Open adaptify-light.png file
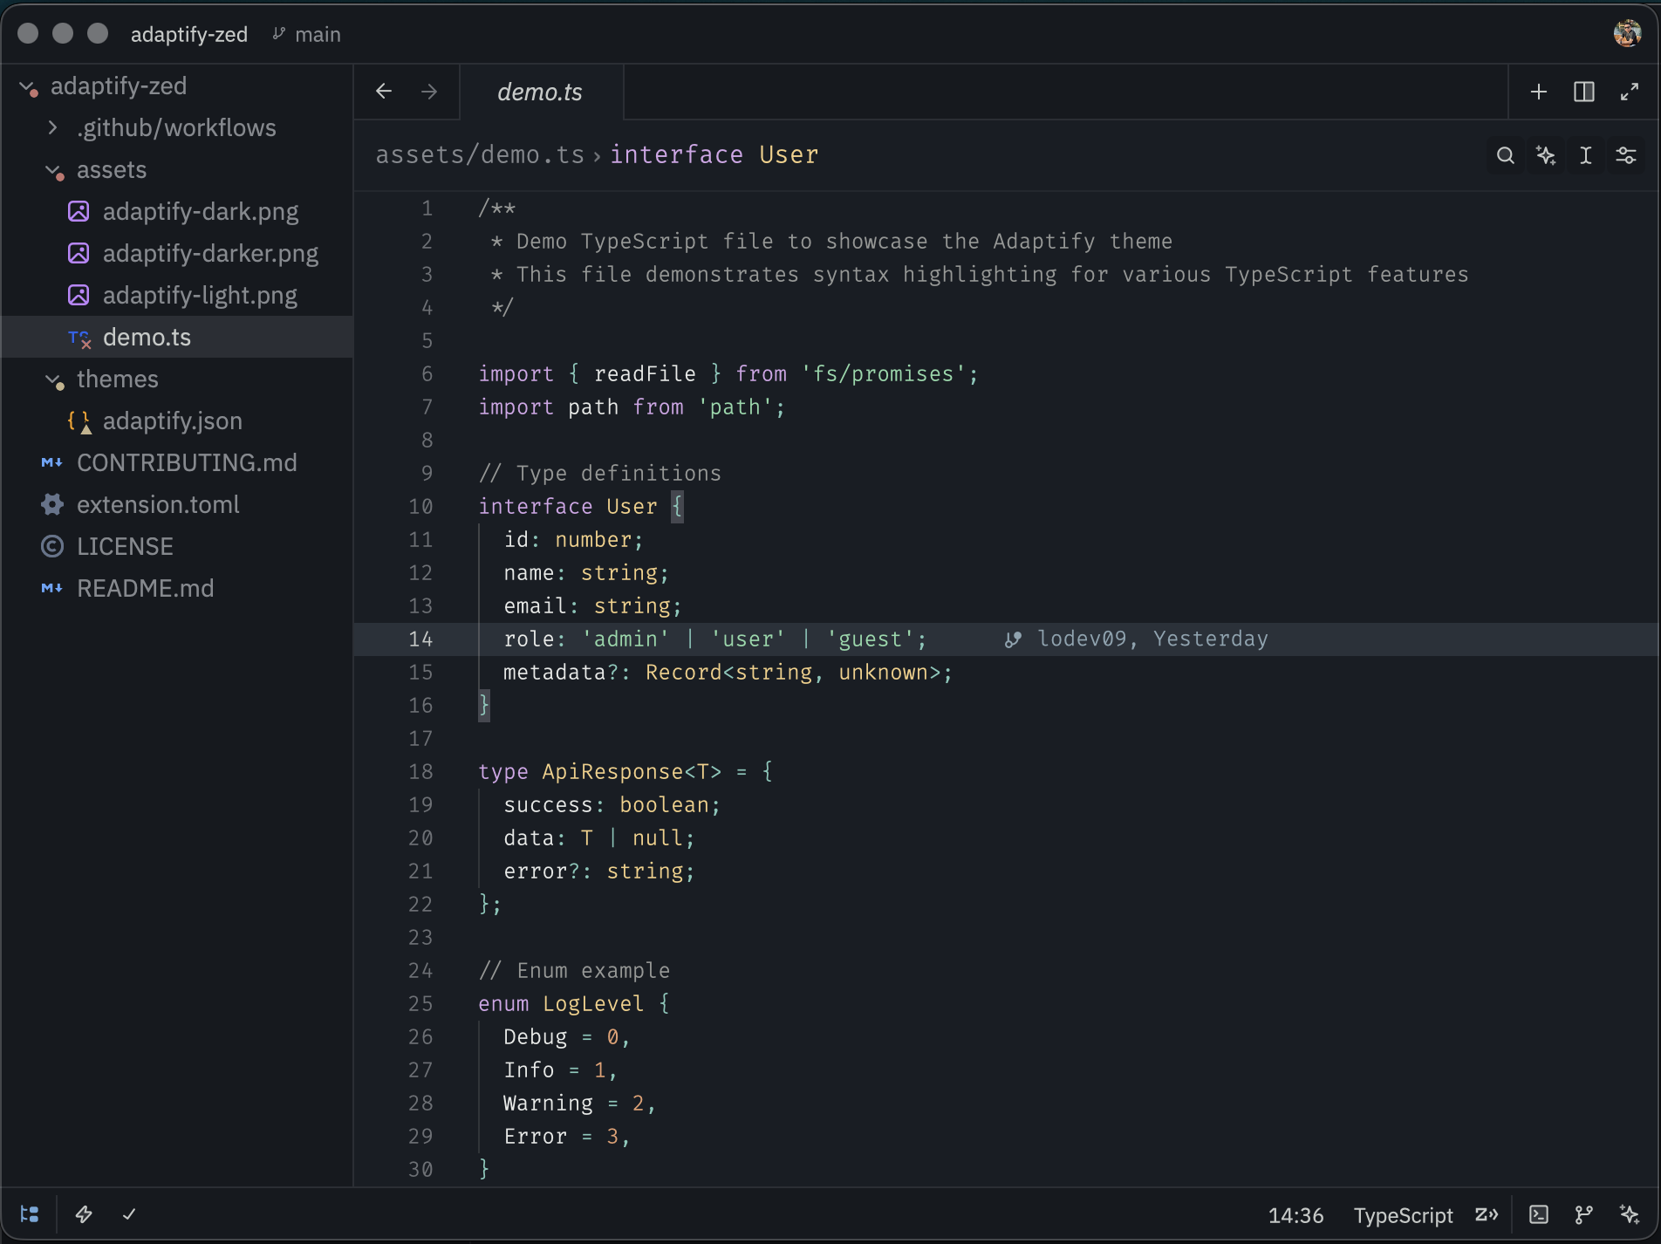 click(x=176, y=296)
